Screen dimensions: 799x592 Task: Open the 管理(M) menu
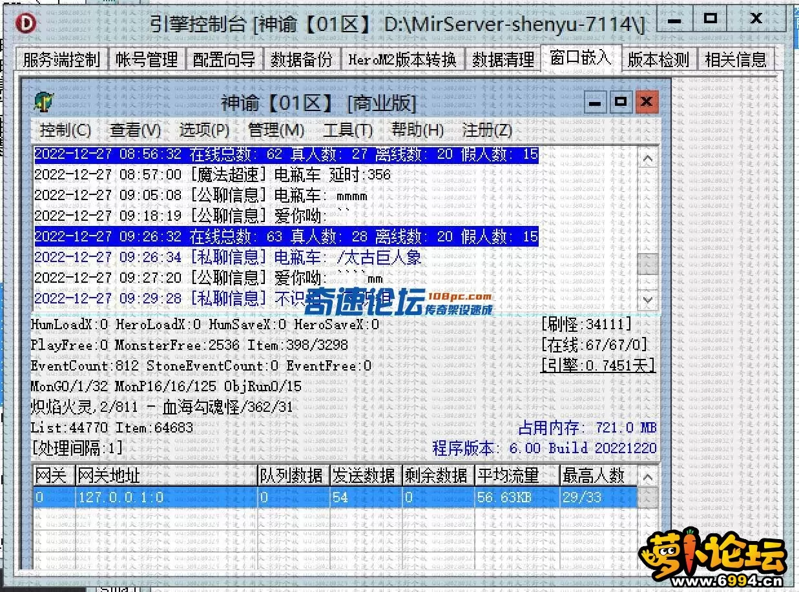276,130
